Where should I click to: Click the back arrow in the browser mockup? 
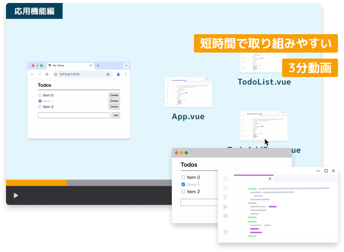point(32,74)
